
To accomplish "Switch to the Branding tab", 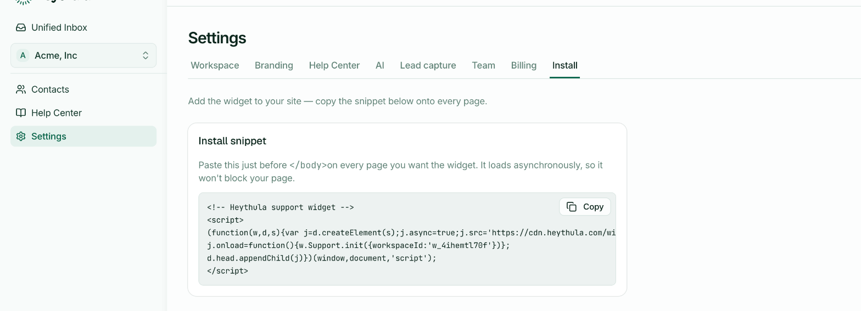I will click(274, 65).
